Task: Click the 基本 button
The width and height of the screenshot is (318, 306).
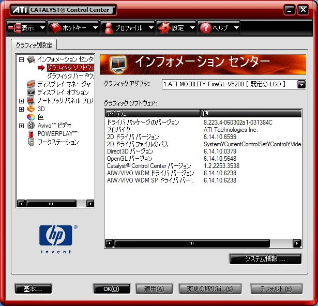Action: (x=33, y=288)
